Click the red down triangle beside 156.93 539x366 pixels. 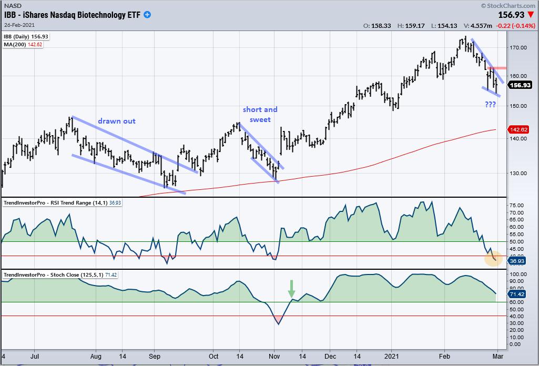[531, 15]
